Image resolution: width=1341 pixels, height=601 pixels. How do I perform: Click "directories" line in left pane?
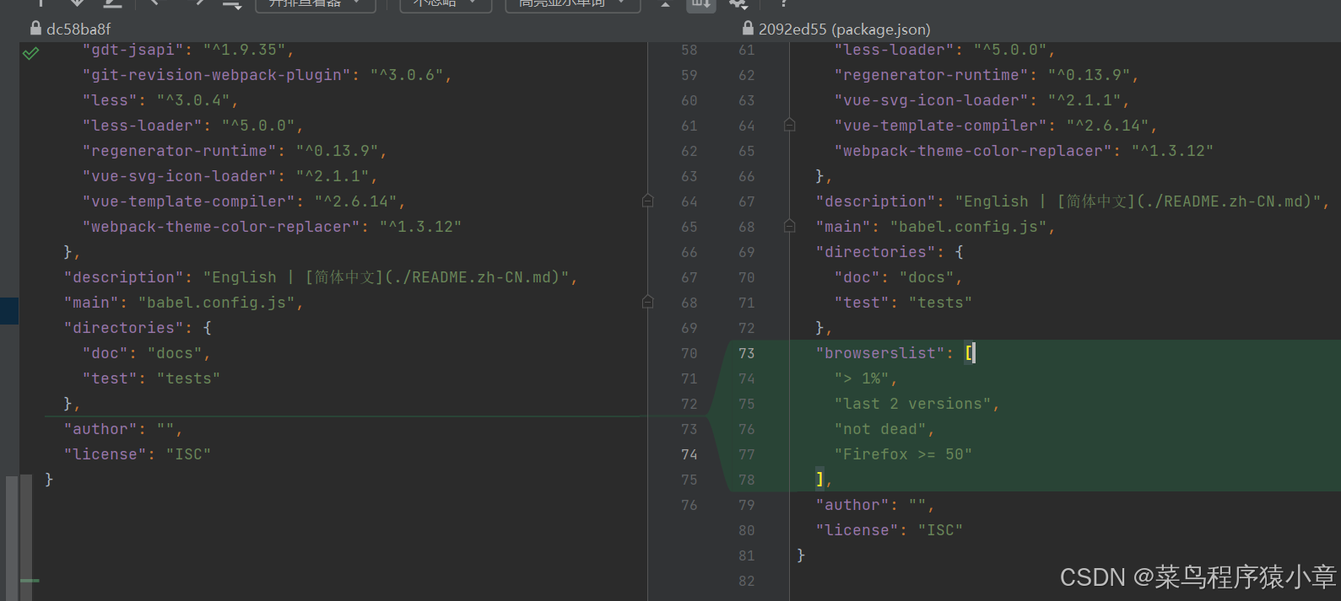(138, 328)
